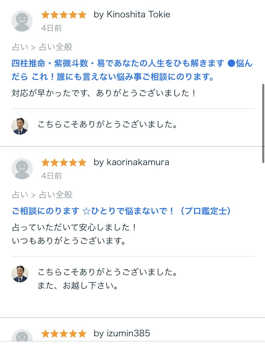Image resolution: width=265 pixels, height=347 pixels.
Task: Tap izumin385's default avatar icon
Action: click(22, 337)
